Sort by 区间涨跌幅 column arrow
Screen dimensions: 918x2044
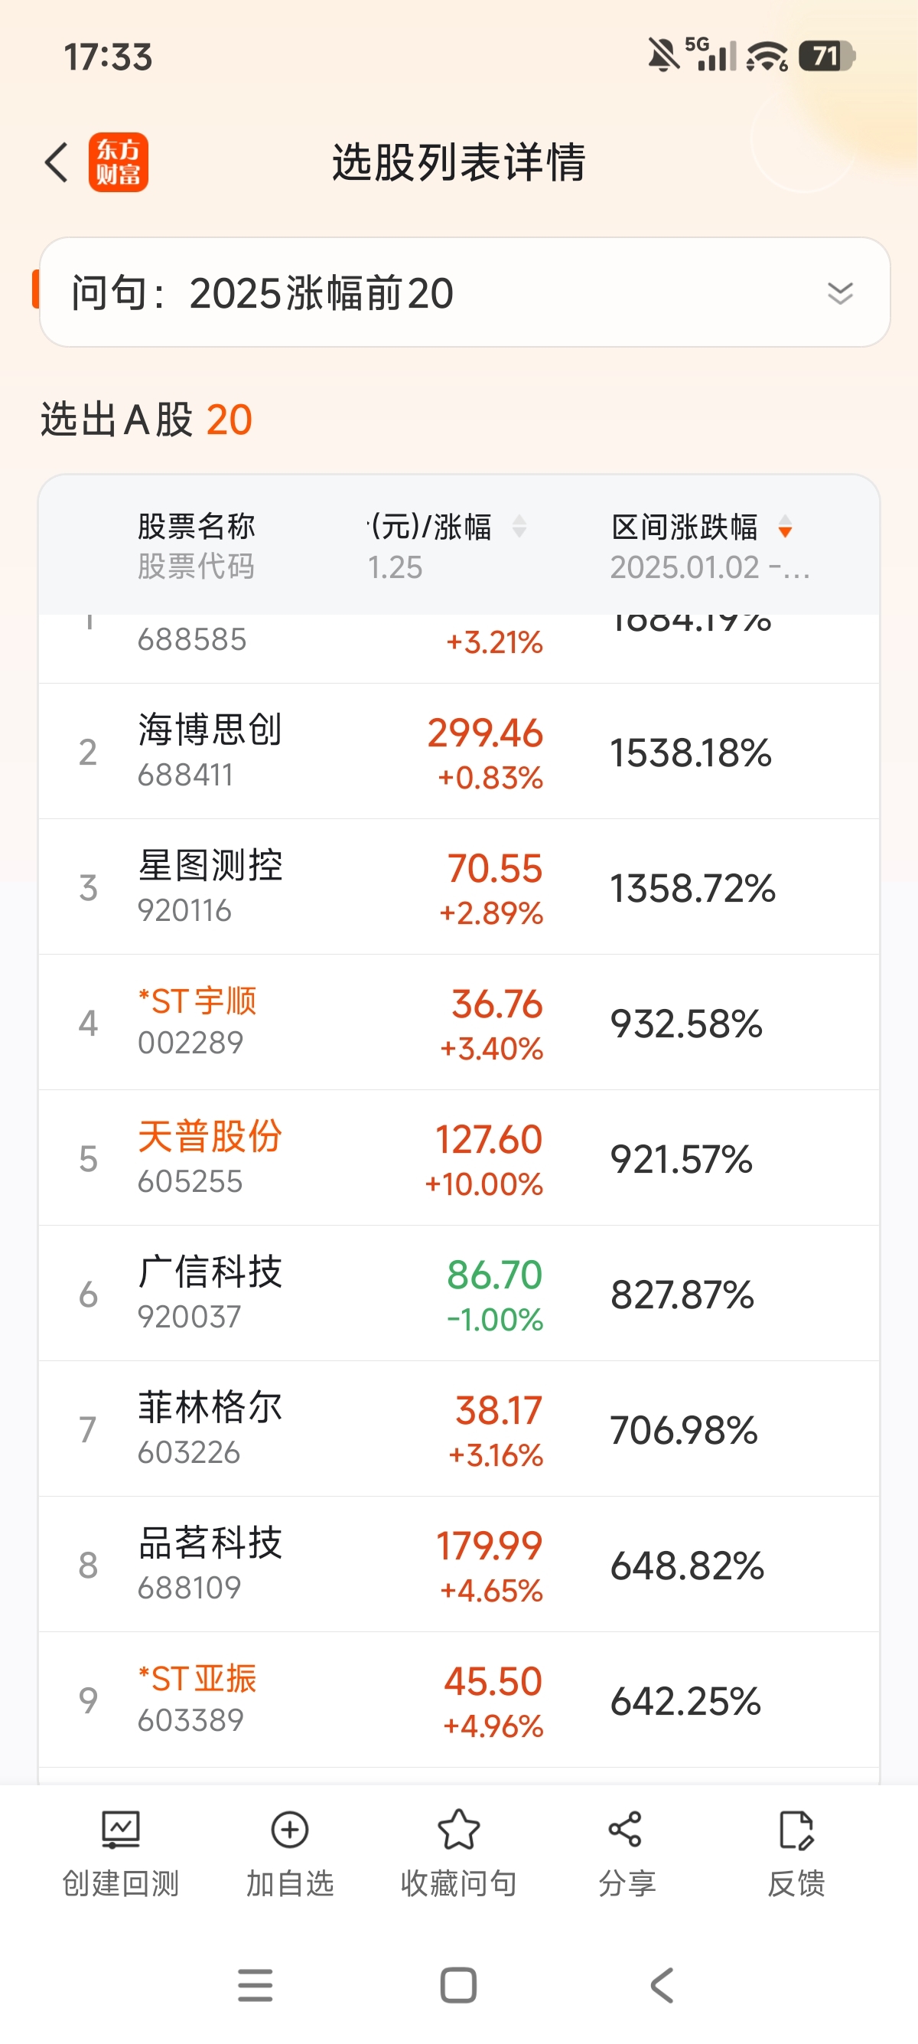click(x=785, y=527)
